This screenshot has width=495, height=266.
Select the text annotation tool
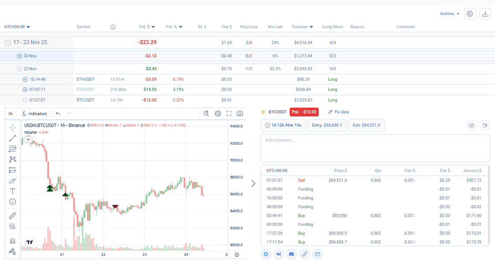pyautogui.click(x=13, y=191)
